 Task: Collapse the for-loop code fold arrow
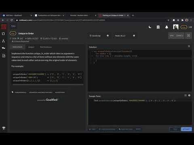coord(92,56)
